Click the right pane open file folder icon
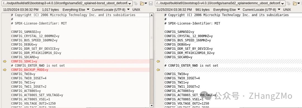Screen dimensions: 302x108 pos(295,3)
